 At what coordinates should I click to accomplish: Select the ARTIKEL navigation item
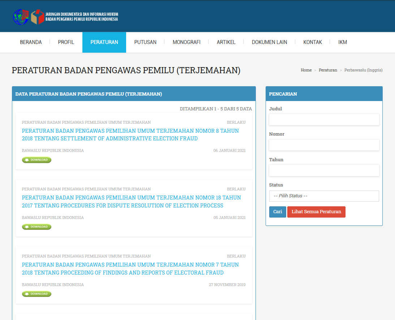click(226, 42)
